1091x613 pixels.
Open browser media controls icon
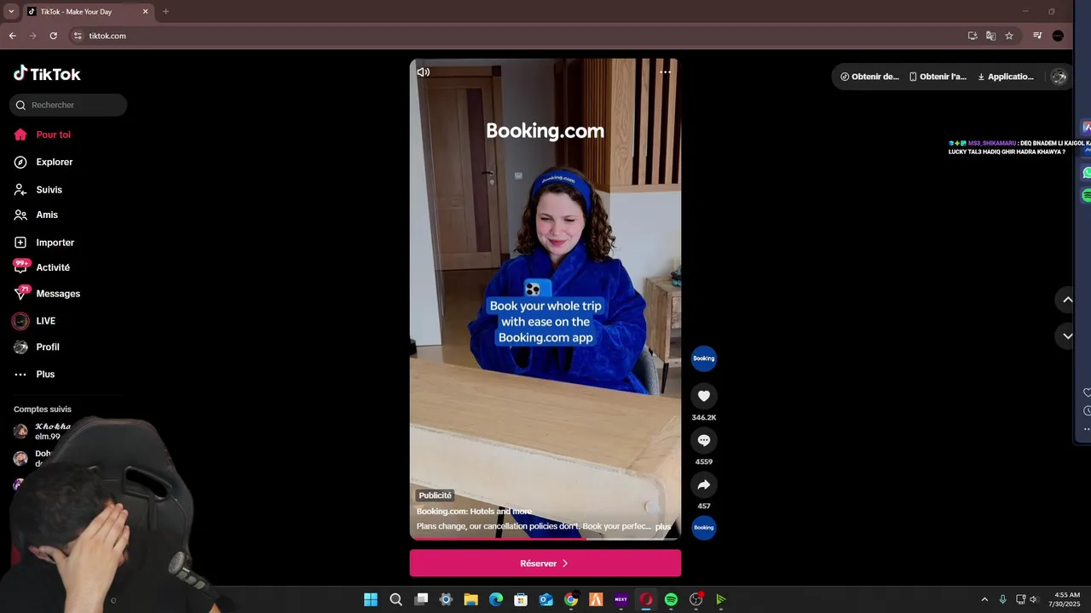point(1037,36)
